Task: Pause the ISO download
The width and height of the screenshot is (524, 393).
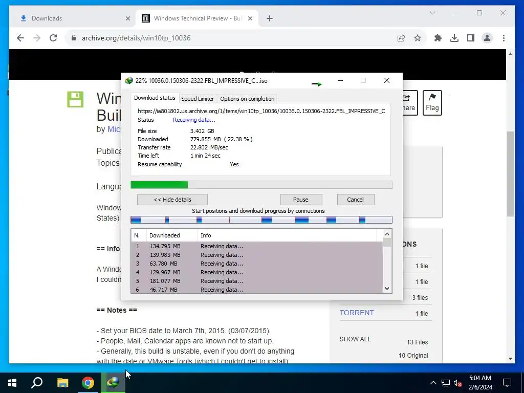Action: pos(301,200)
